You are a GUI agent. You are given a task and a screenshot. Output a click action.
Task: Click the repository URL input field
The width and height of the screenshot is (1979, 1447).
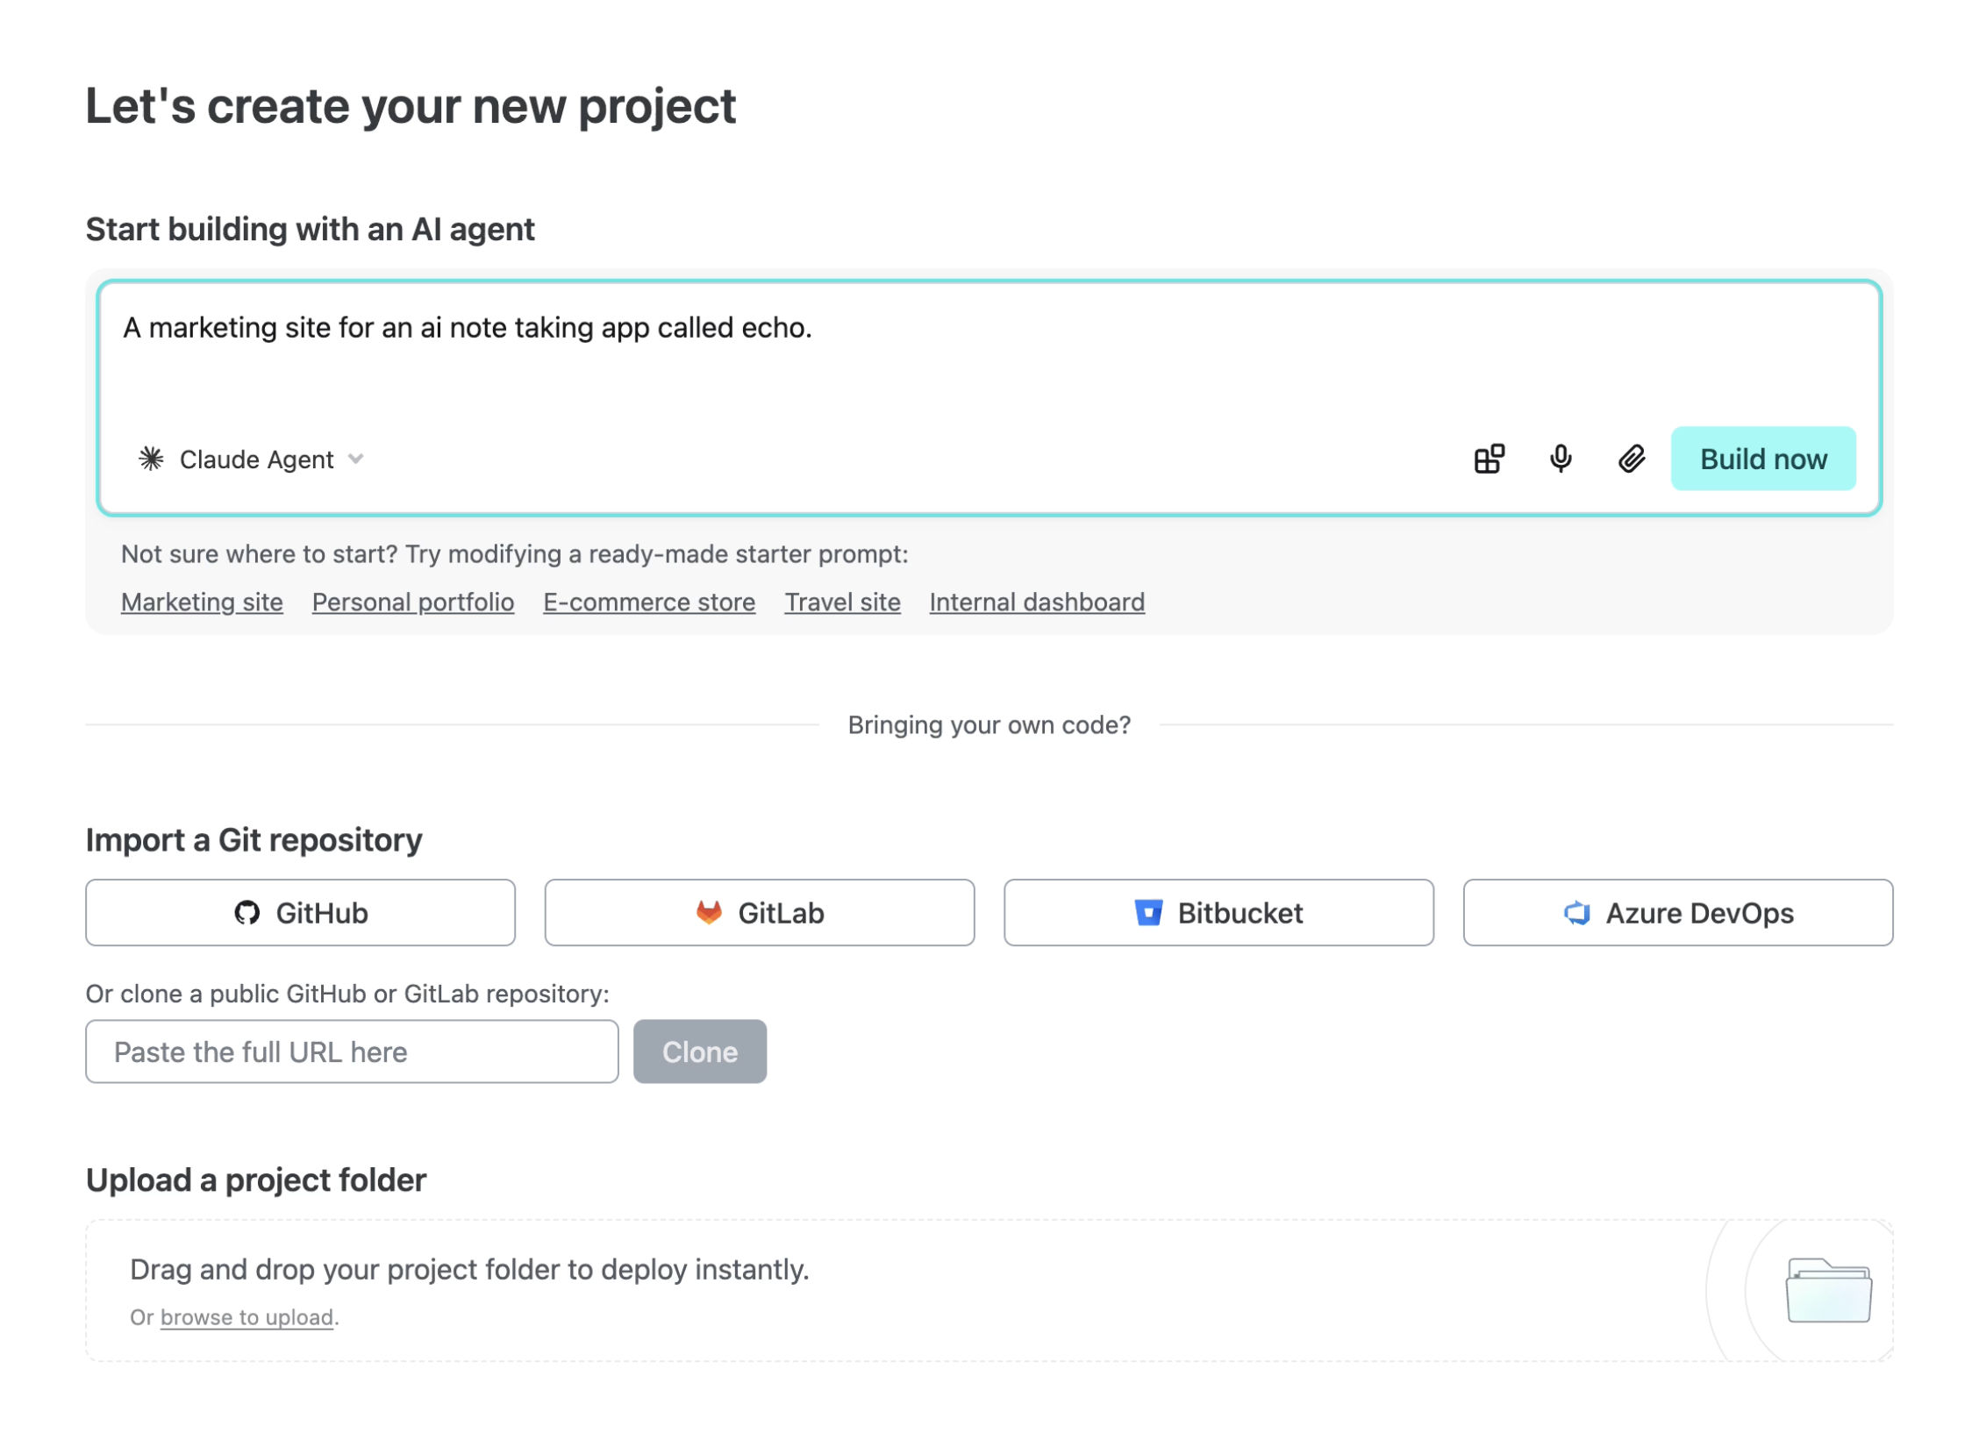[x=351, y=1051]
